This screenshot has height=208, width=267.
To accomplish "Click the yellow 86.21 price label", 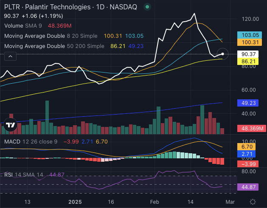I will click(248, 61).
